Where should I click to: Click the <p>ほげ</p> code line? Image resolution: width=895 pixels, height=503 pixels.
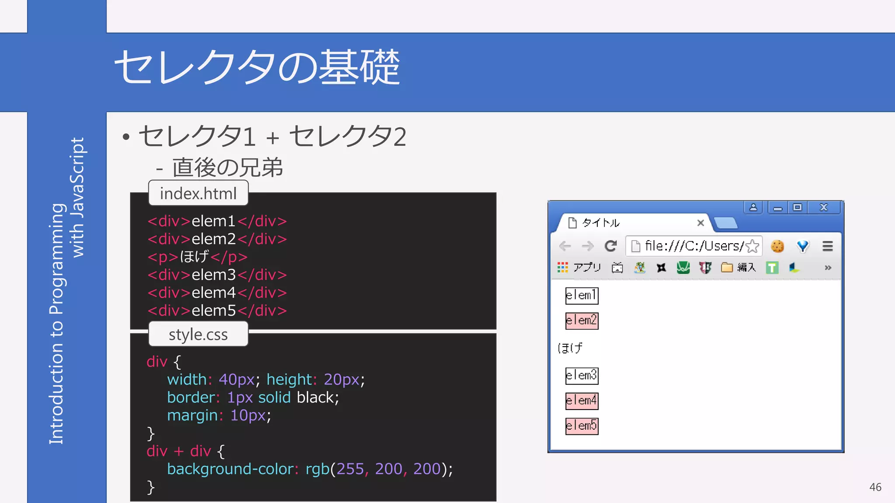tap(198, 257)
